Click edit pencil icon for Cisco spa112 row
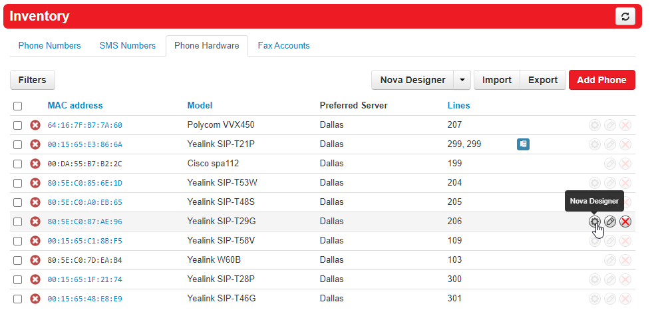Screen dimensions: 652x310 [610, 164]
